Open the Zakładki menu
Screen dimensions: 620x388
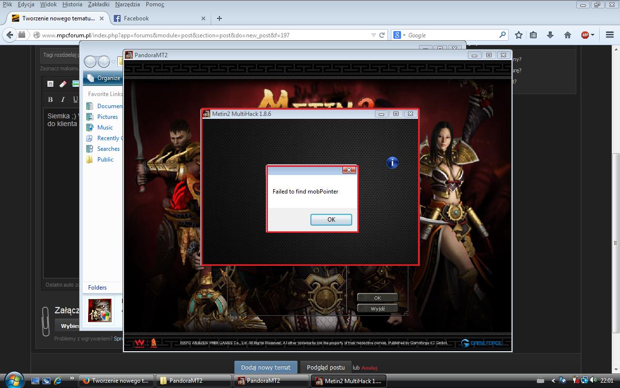[x=99, y=4]
